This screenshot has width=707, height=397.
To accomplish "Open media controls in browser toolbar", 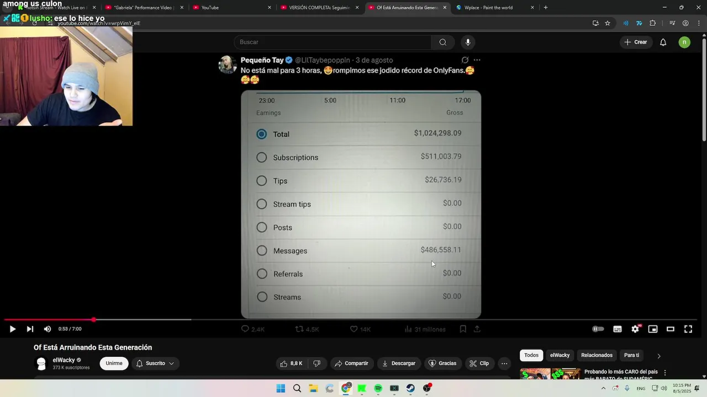I will point(672,23).
